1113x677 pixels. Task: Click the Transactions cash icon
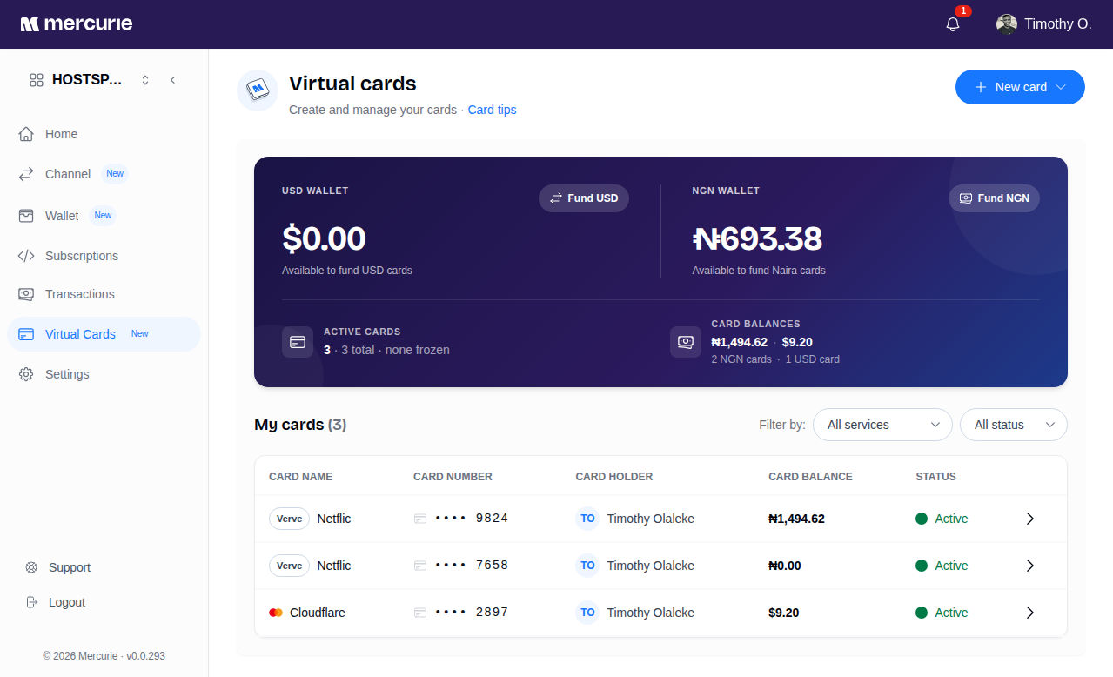click(x=26, y=294)
